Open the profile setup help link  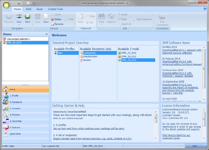[x=88, y=128]
